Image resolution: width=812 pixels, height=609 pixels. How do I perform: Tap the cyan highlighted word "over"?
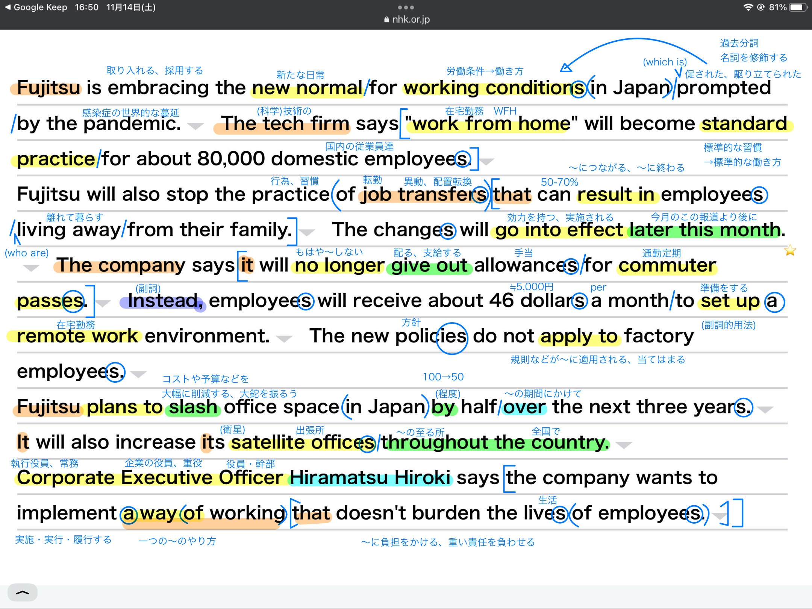524,407
